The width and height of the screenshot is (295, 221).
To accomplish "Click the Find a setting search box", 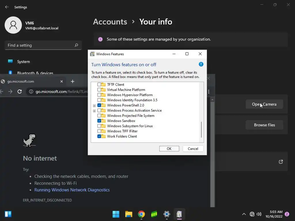I will pyautogui.click(x=43, y=45).
